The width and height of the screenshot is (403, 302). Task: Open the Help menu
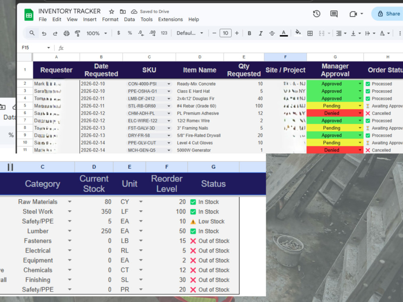(193, 19)
